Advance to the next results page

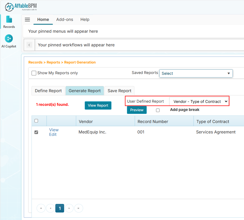click(69, 208)
